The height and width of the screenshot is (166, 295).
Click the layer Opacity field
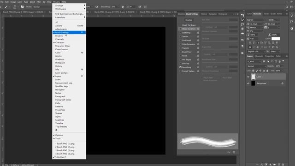278,66
